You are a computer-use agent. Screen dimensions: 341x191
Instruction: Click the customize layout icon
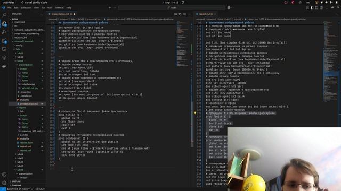[x=307, y=8]
